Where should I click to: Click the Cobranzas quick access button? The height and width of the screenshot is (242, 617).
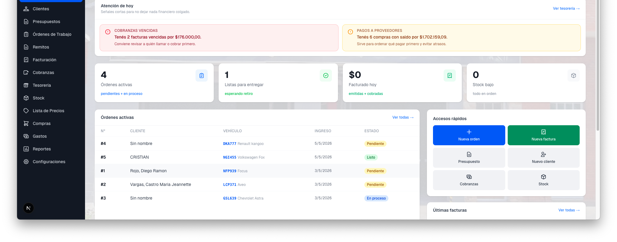469,180
